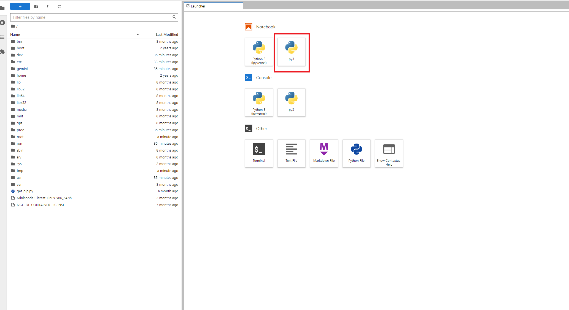The height and width of the screenshot is (310, 569).
Task: Launch a new Terminal
Action: pos(259,153)
